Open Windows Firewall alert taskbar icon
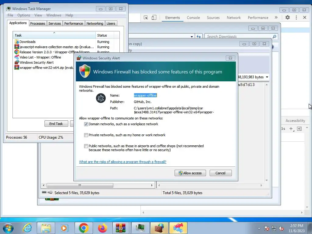 pos(159,228)
